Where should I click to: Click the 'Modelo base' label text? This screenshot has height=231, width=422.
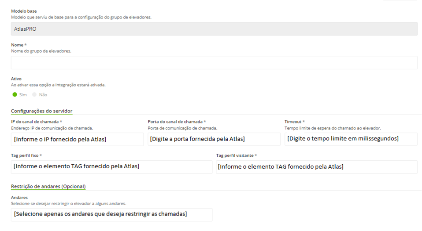24,11
